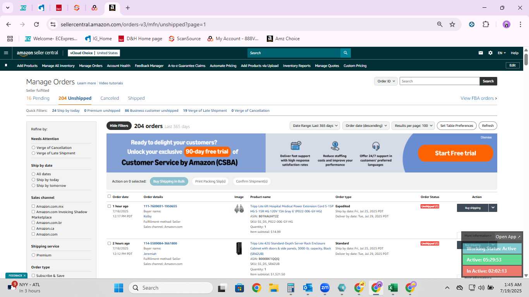529x297 pixels.
Task: Open a new browser tab with plus icon
Action: tap(128, 8)
